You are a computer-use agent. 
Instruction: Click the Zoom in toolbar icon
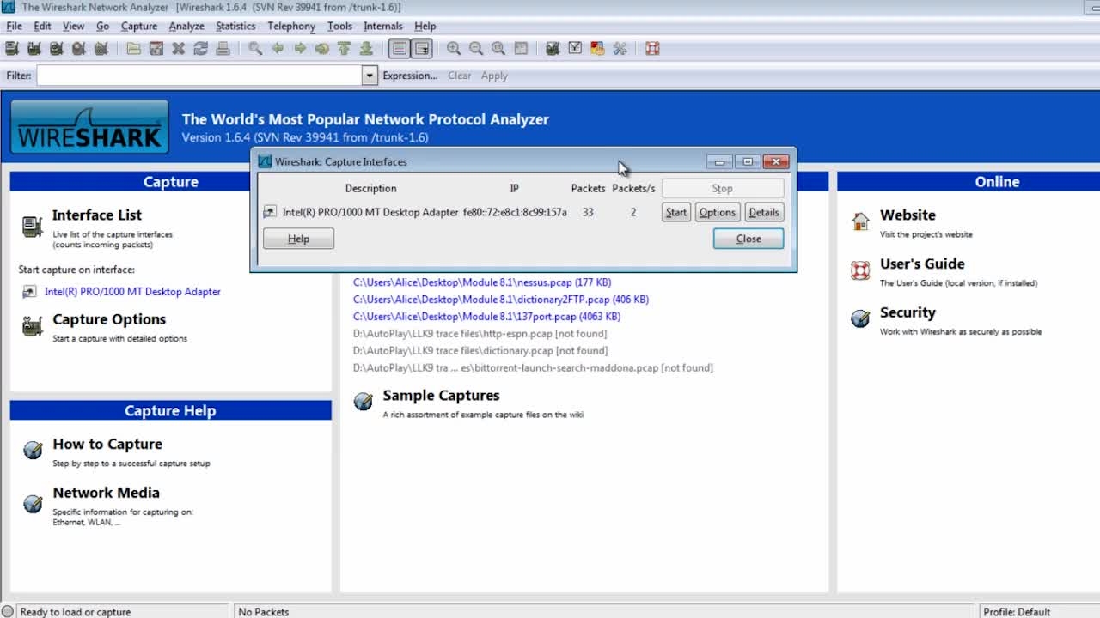coord(454,49)
